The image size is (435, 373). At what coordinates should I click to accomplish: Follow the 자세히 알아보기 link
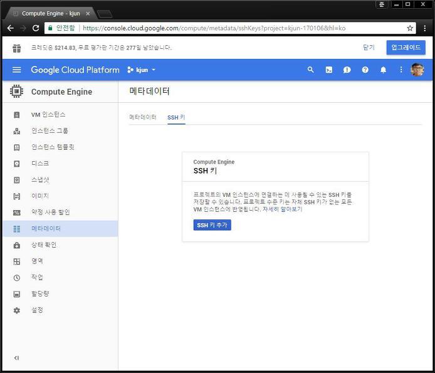[283, 209]
